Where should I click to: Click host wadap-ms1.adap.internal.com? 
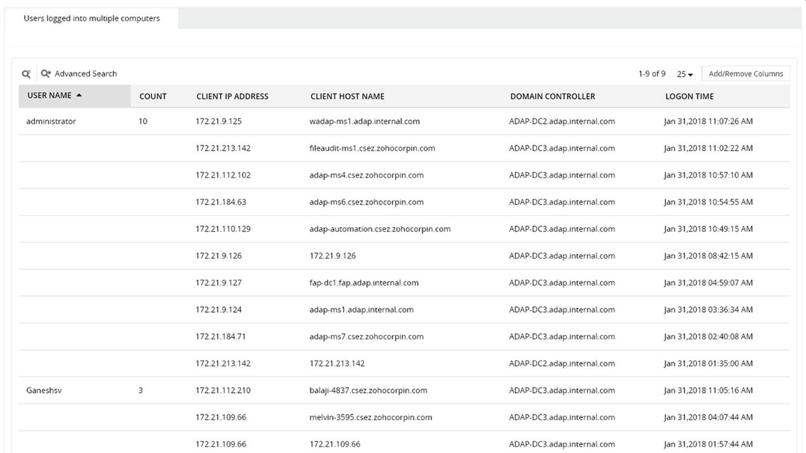364,121
